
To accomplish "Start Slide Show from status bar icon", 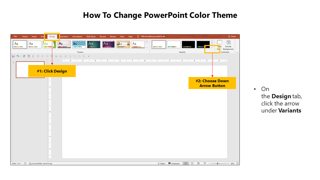I will coord(205,163).
